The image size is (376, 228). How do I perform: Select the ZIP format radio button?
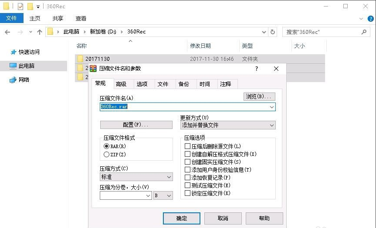coord(107,154)
